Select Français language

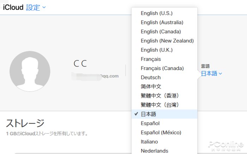click(x=164, y=59)
